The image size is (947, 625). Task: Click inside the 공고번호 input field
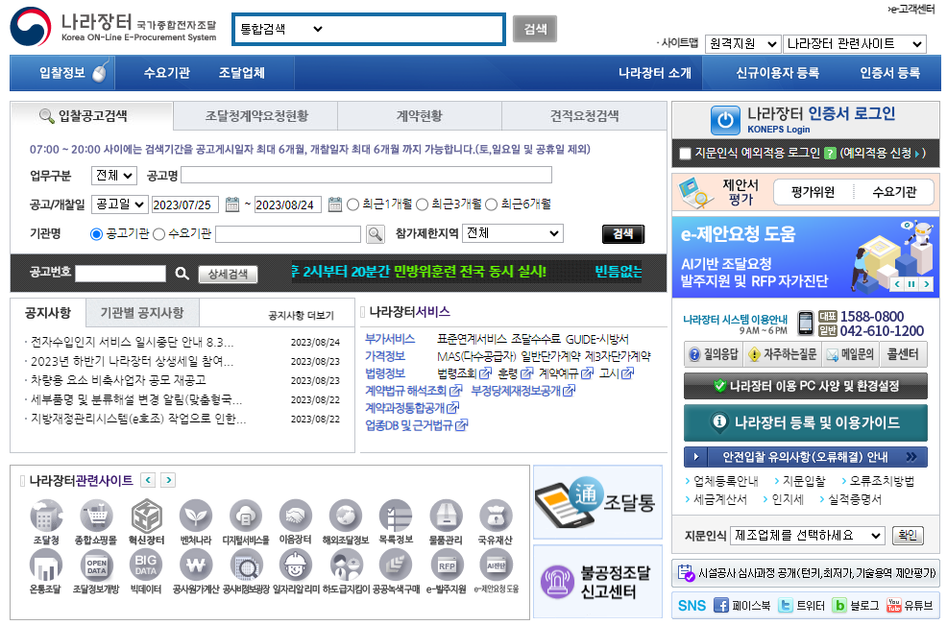click(x=120, y=273)
